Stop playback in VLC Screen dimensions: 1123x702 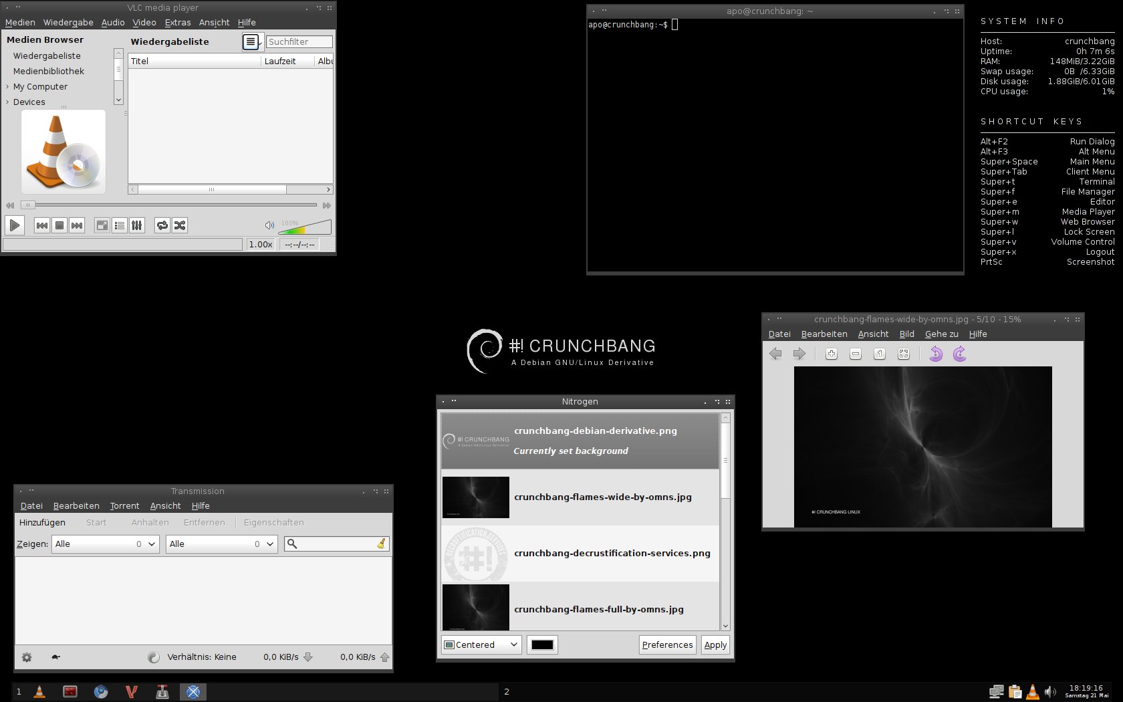pos(59,225)
